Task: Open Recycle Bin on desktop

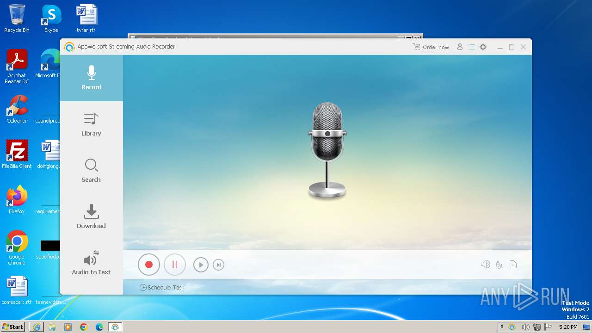Action: coord(17,18)
